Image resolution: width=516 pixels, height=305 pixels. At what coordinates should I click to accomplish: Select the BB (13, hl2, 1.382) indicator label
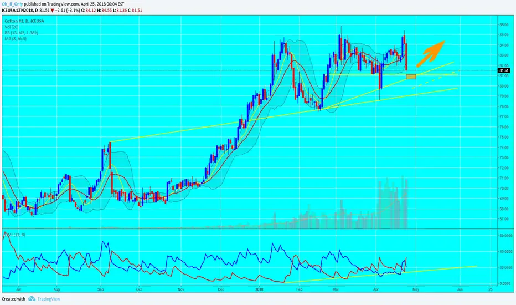[21, 33]
